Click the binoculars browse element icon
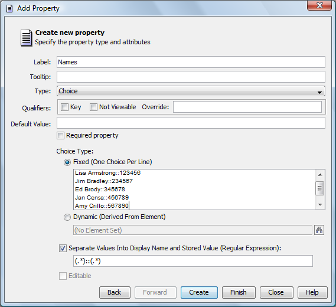 click(319, 230)
